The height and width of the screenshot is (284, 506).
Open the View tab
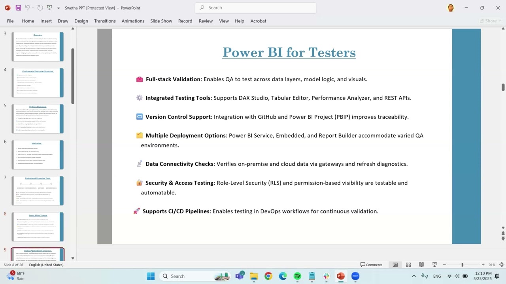click(x=224, y=21)
